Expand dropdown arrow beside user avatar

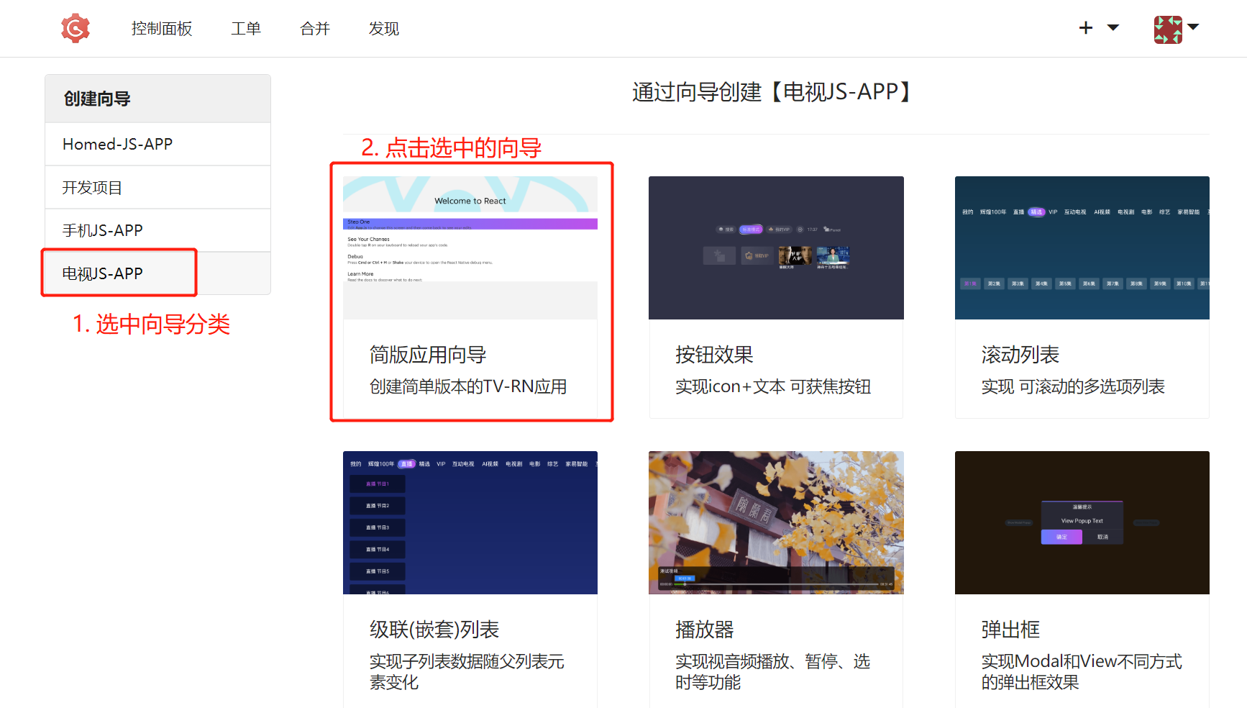click(x=1194, y=27)
